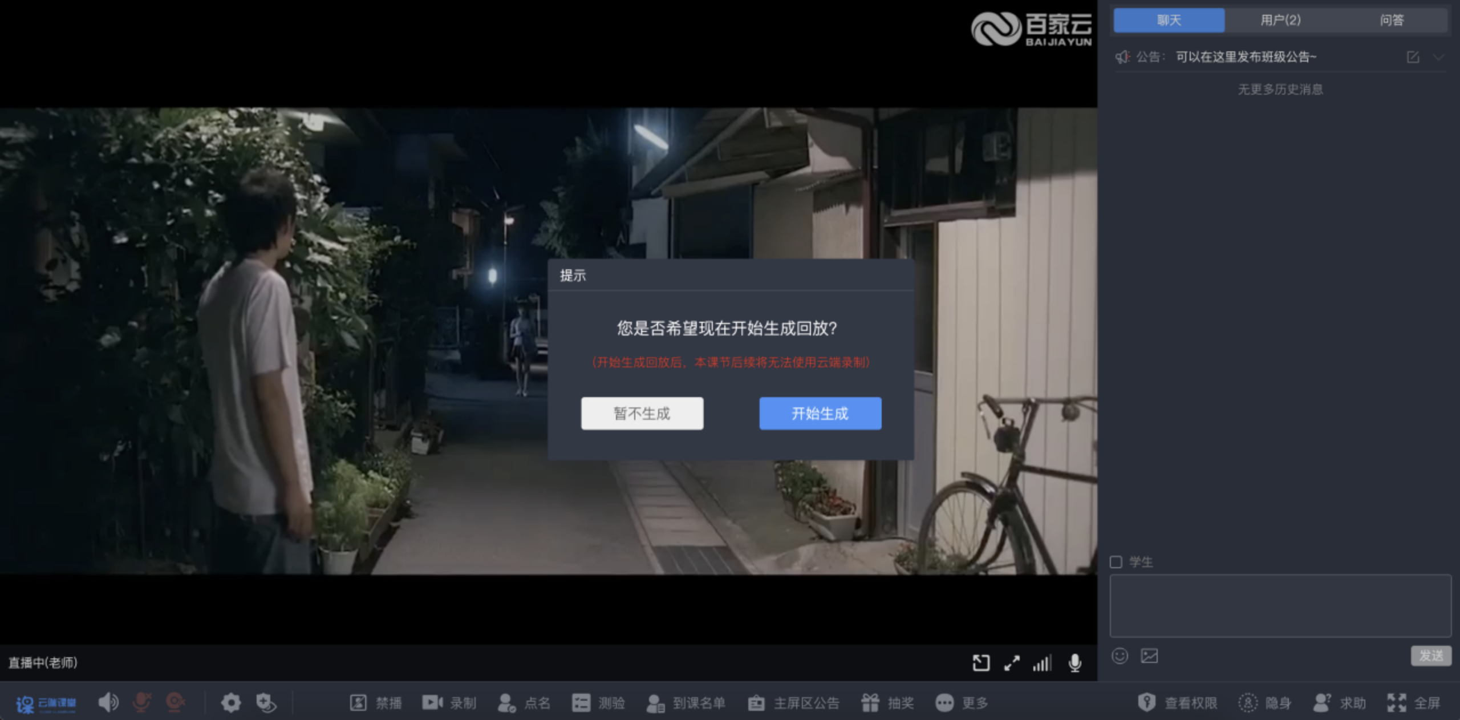Toggle the speaker volume icon
This screenshot has width=1460, height=720.
point(108,702)
